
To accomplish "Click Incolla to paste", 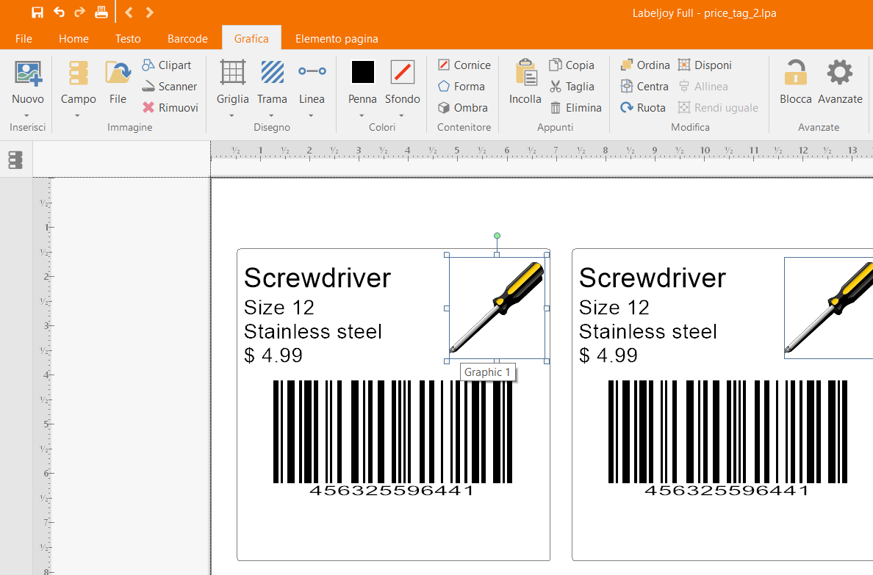I will [x=525, y=82].
